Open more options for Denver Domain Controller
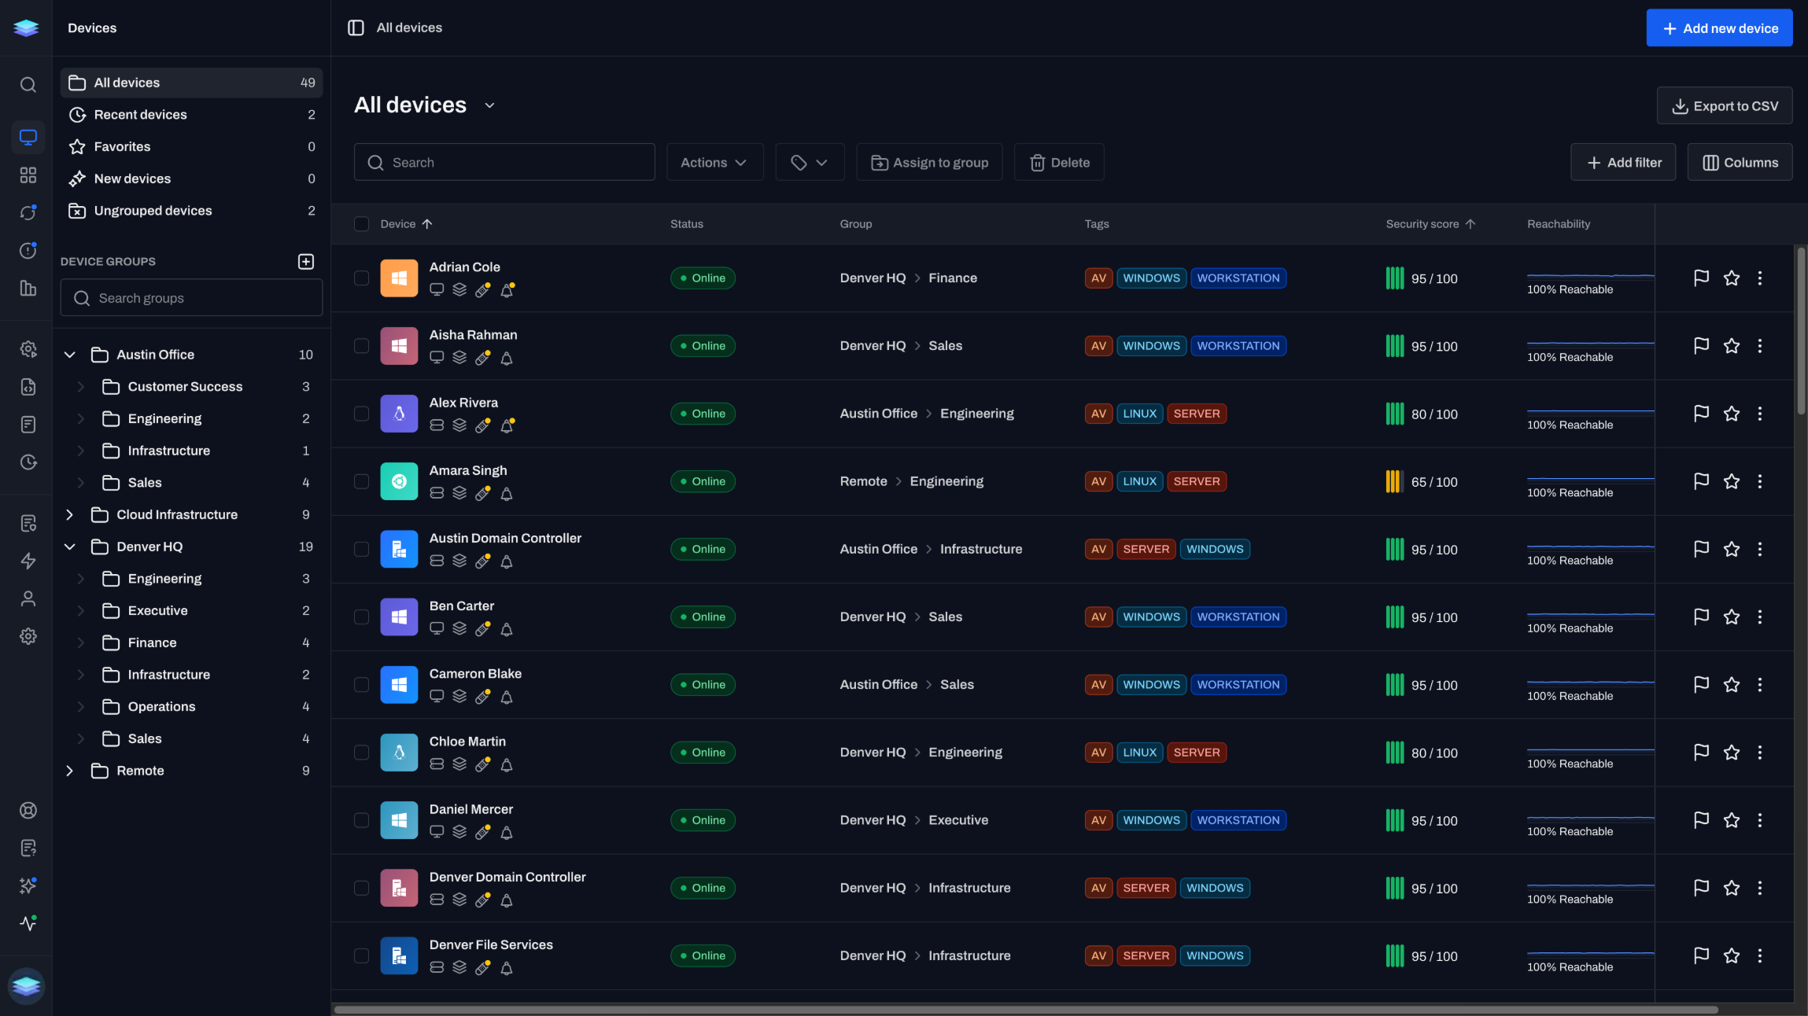 (1760, 888)
